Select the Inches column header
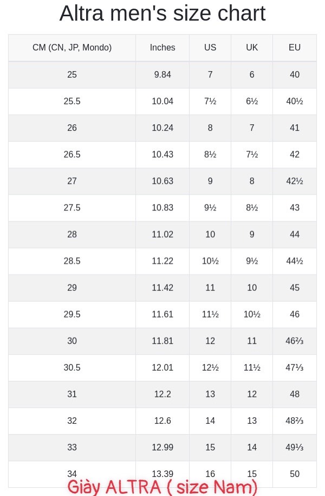 tap(162, 47)
